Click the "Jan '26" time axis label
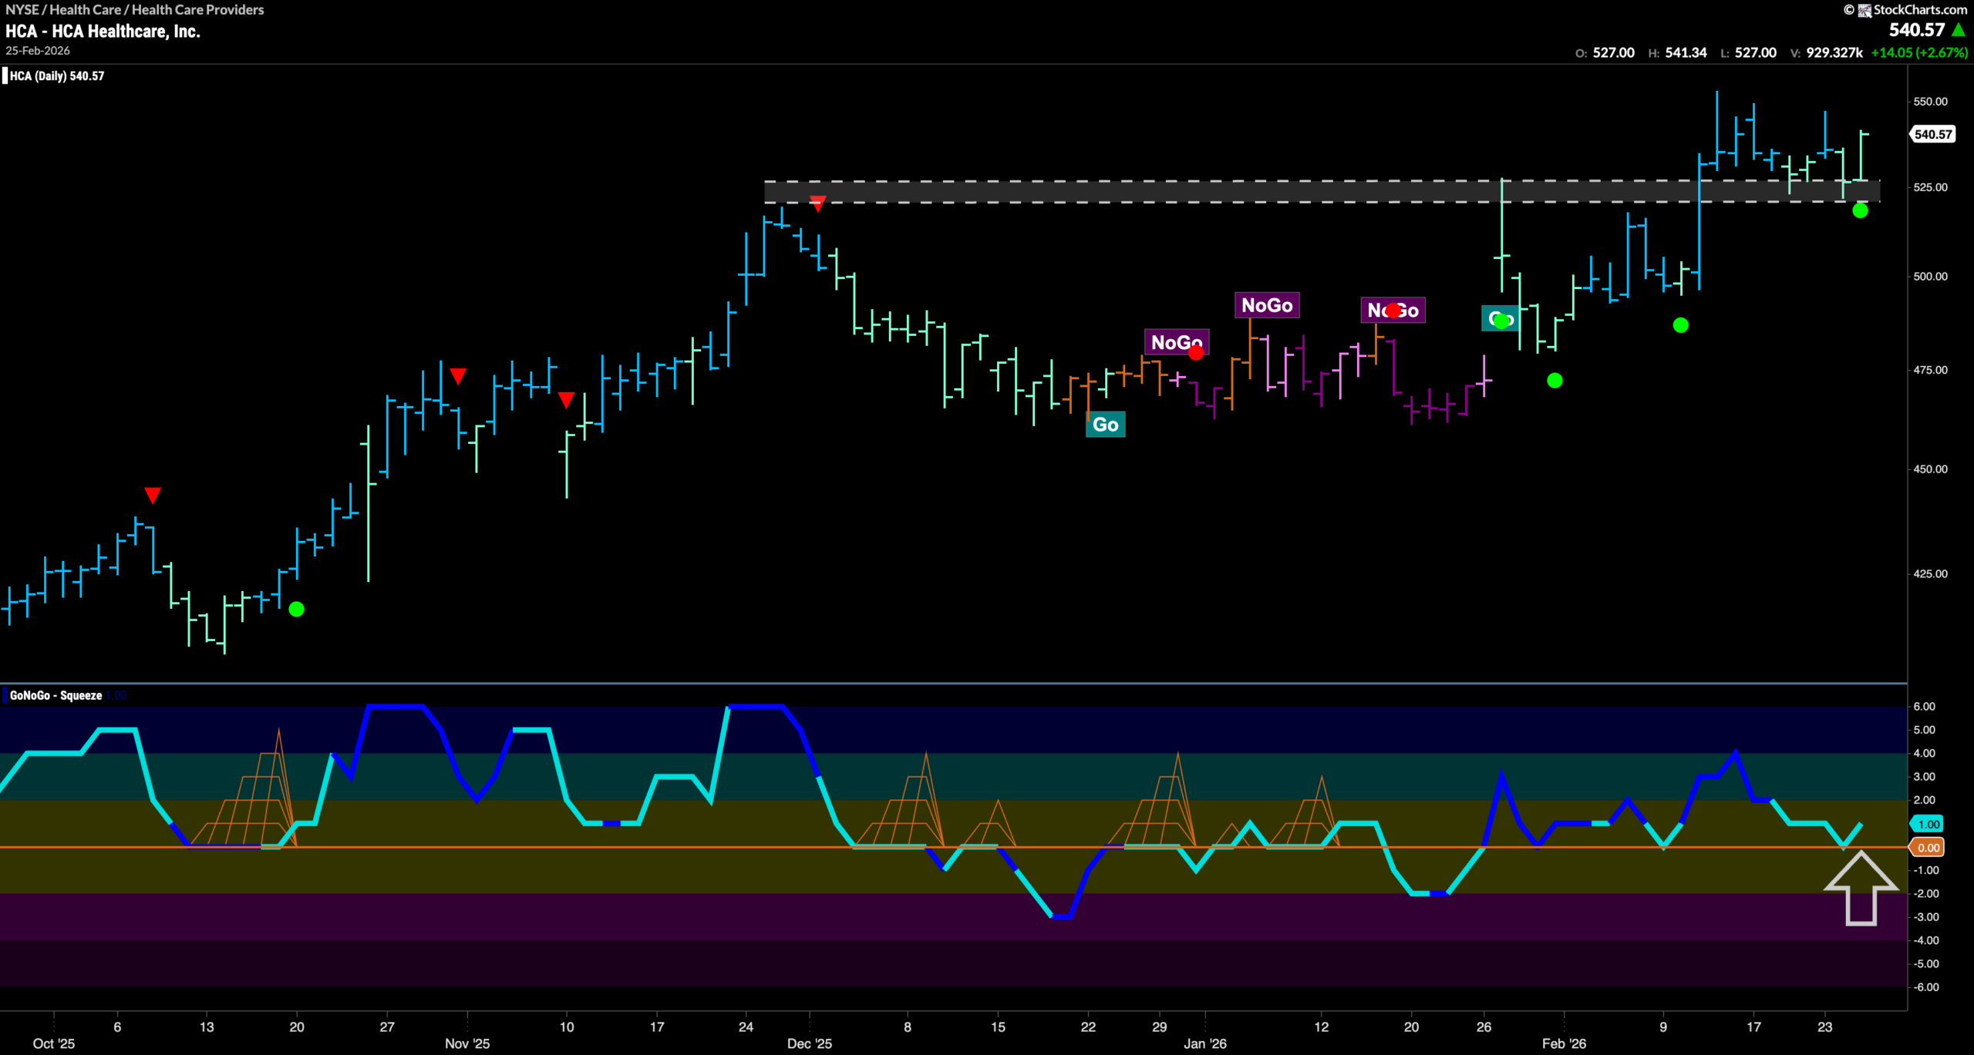This screenshot has width=1974, height=1055. [x=1205, y=1043]
